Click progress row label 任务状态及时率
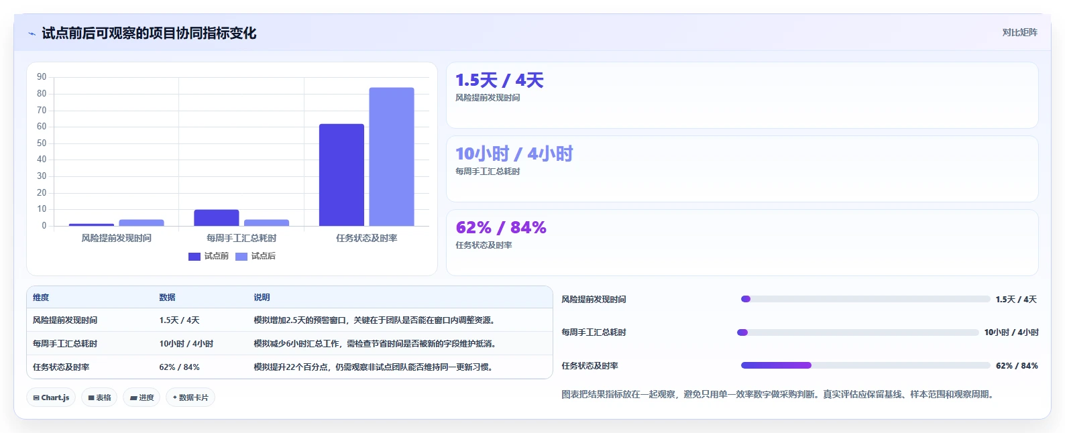This screenshot has height=433, width=1065. (x=590, y=366)
